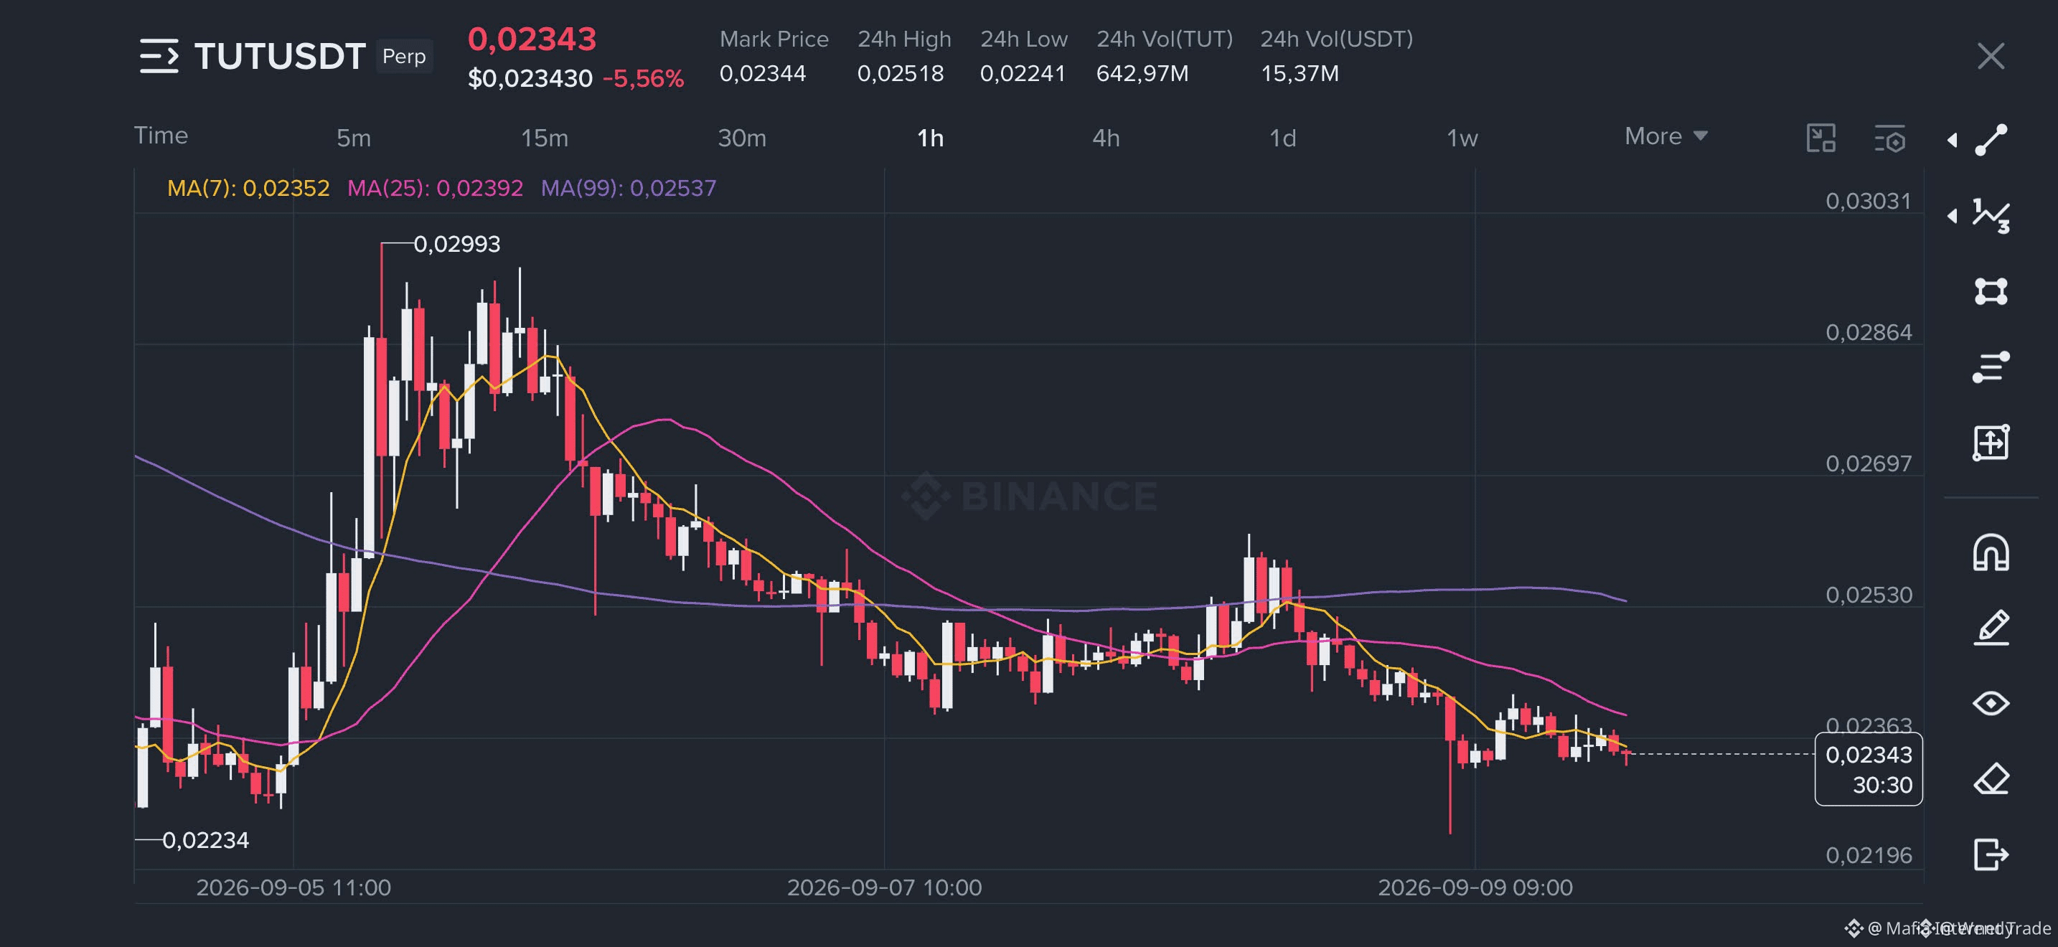This screenshot has height=947, width=2058.
Task: Choose the node shape drawing tool
Action: click(x=1991, y=291)
